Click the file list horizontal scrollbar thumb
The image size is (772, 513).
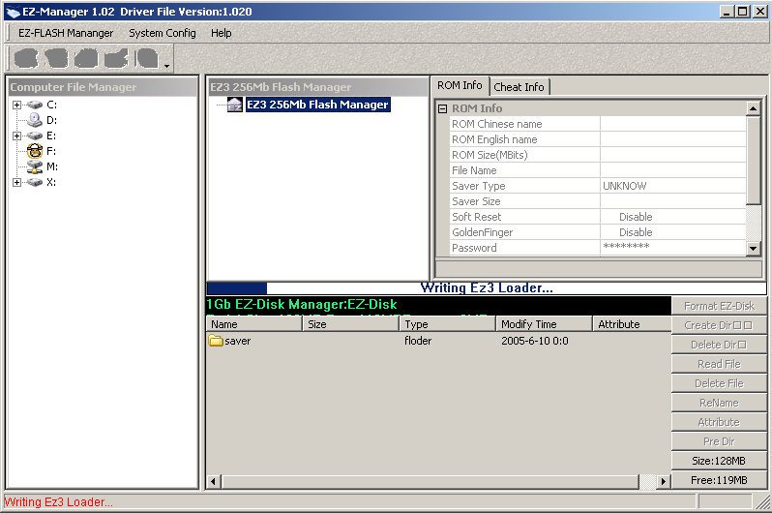431,481
